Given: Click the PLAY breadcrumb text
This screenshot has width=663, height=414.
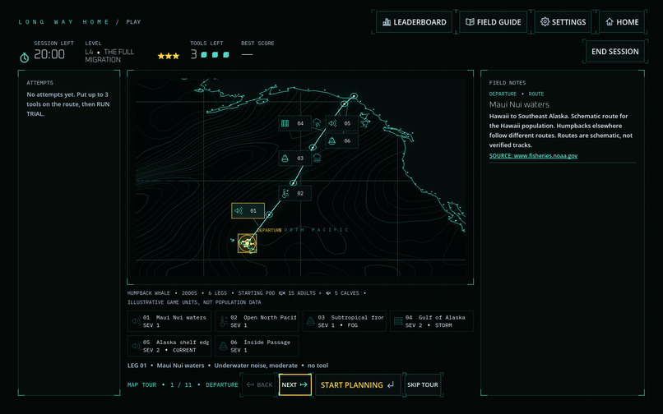Looking at the screenshot, I should click(133, 22).
